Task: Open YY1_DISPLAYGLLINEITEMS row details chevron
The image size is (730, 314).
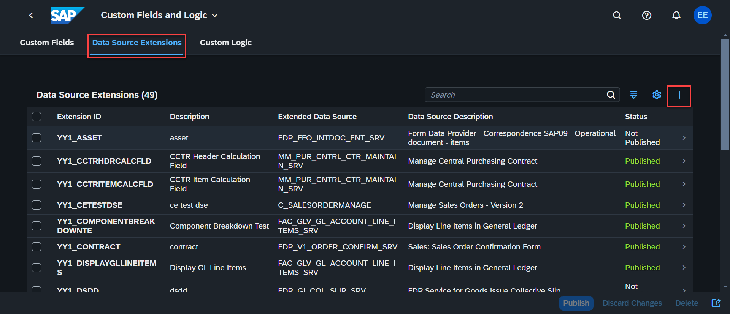Action: pos(684,268)
